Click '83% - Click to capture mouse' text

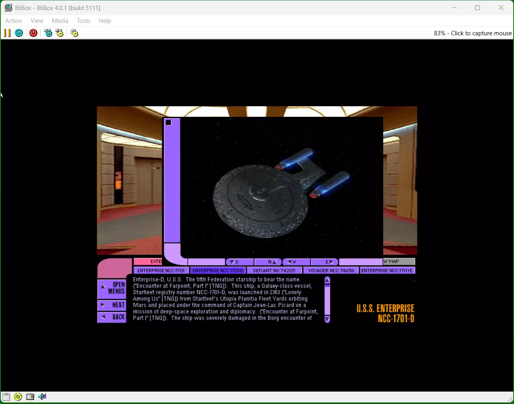point(473,33)
